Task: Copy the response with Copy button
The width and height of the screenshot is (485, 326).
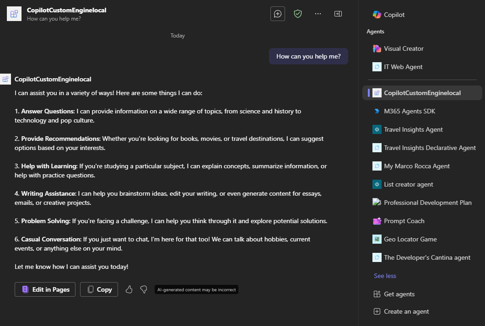Action: tap(99, 289)
